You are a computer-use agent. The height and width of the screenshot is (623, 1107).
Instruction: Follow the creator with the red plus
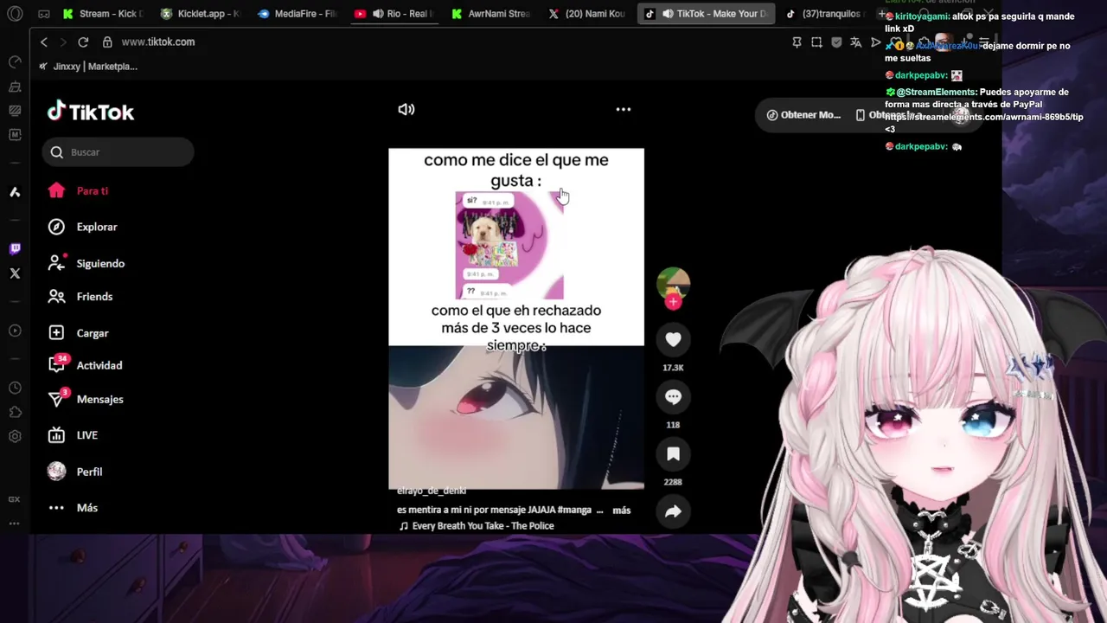[673, 301]
